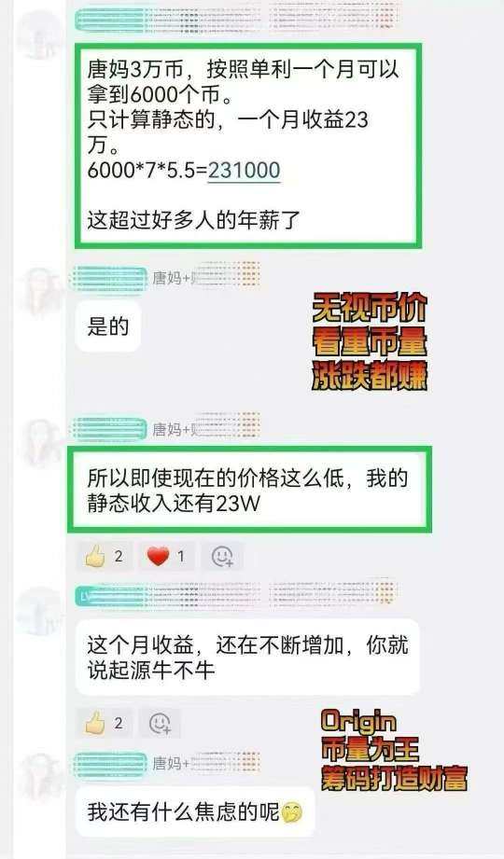Add emoji reaction under 起源牛不牛 message

(x=160, y=723)
